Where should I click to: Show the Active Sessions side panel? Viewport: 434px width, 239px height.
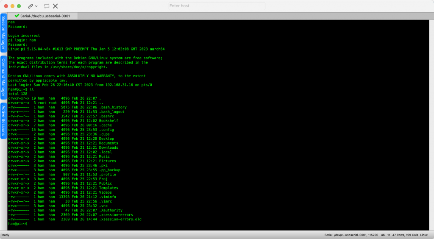click(3, 120)
